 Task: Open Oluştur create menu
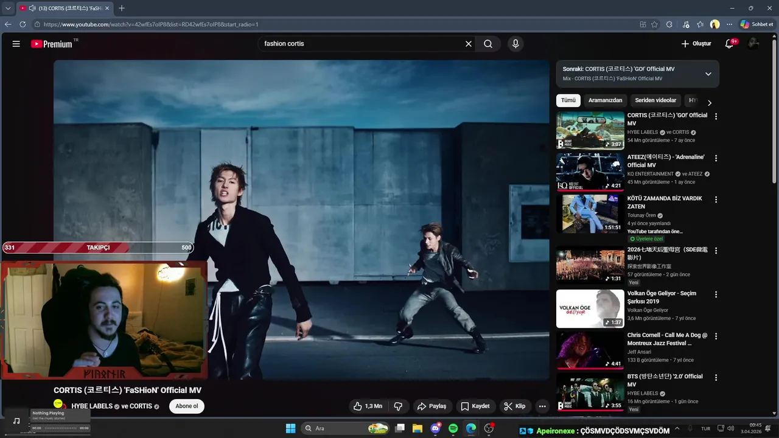coord(696,44)
